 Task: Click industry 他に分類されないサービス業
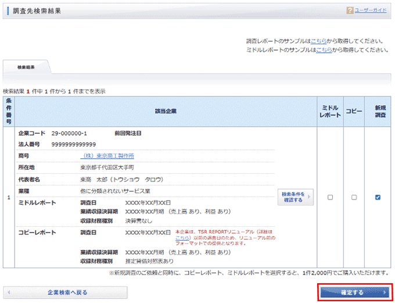point(115,191)
